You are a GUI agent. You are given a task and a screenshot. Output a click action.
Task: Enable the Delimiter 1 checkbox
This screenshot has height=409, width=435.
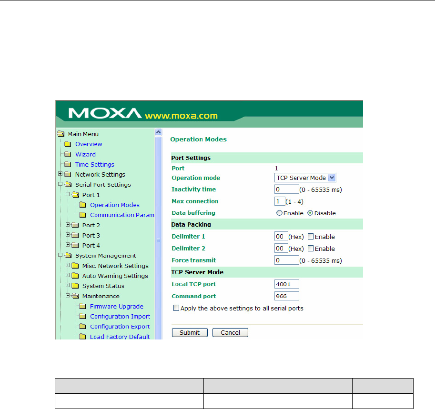tap(311, 237)
